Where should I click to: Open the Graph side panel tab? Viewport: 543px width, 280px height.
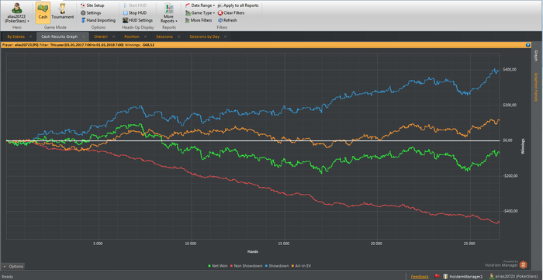(x=536, y=57)
